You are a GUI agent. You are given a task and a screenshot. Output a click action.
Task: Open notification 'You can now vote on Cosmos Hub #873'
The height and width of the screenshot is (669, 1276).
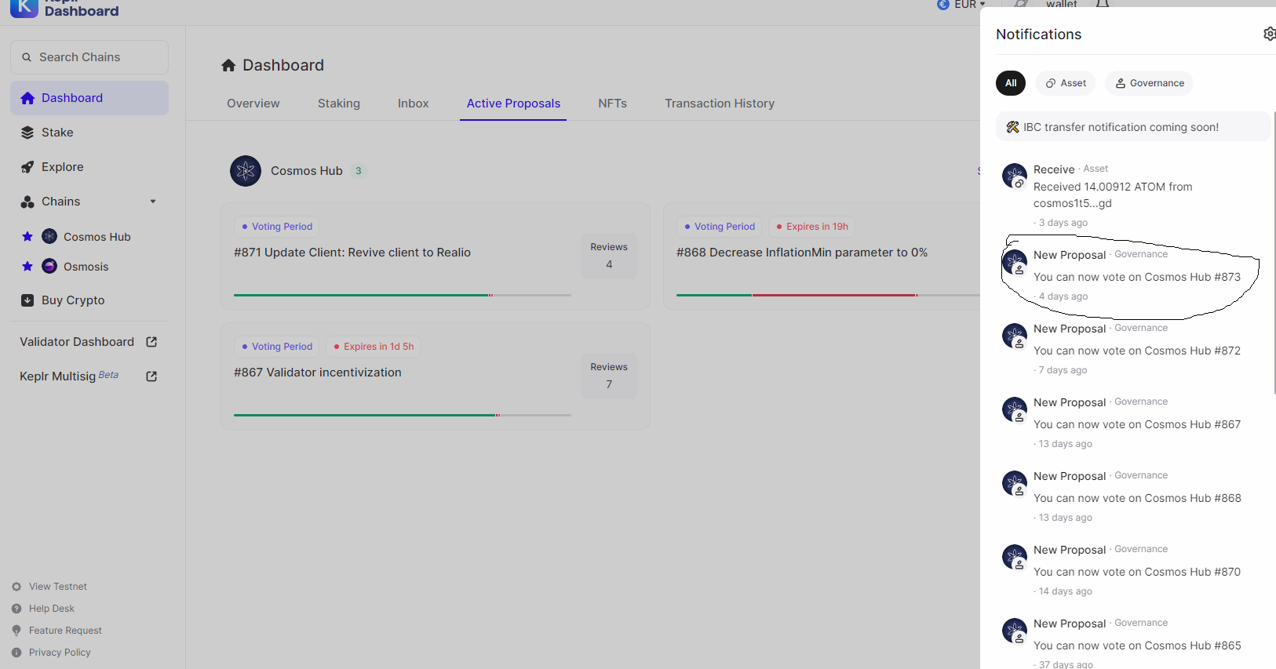(x=1137, y=277)
